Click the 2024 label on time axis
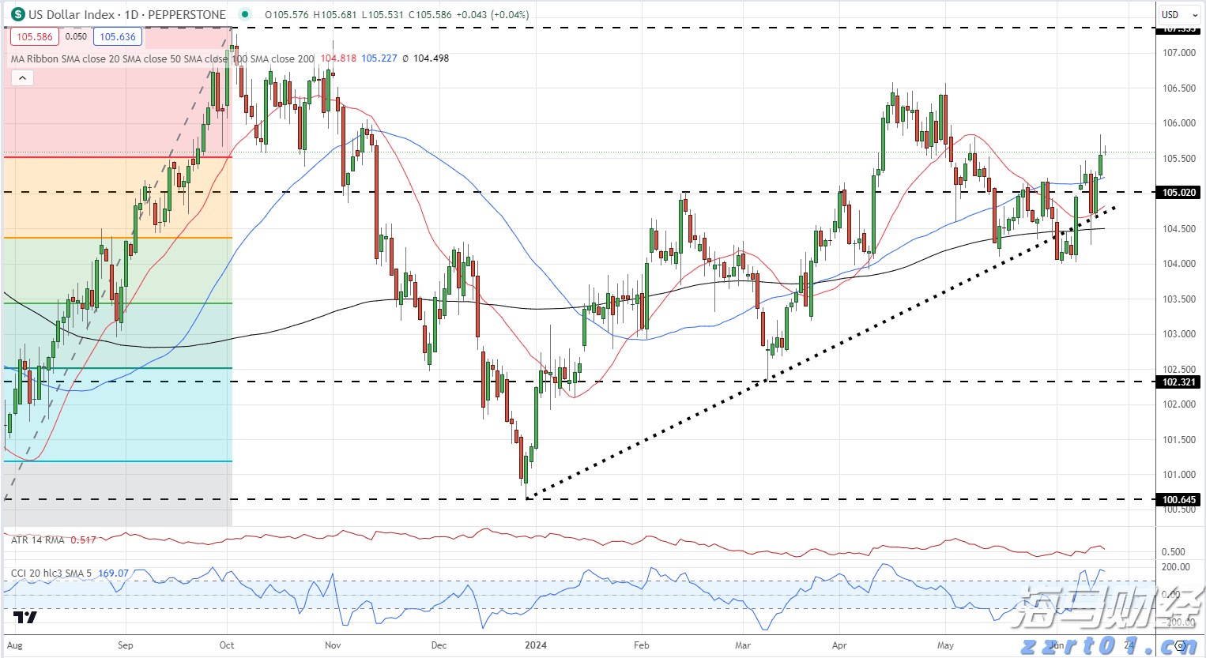1206x658 pixels. coord(536,645)
